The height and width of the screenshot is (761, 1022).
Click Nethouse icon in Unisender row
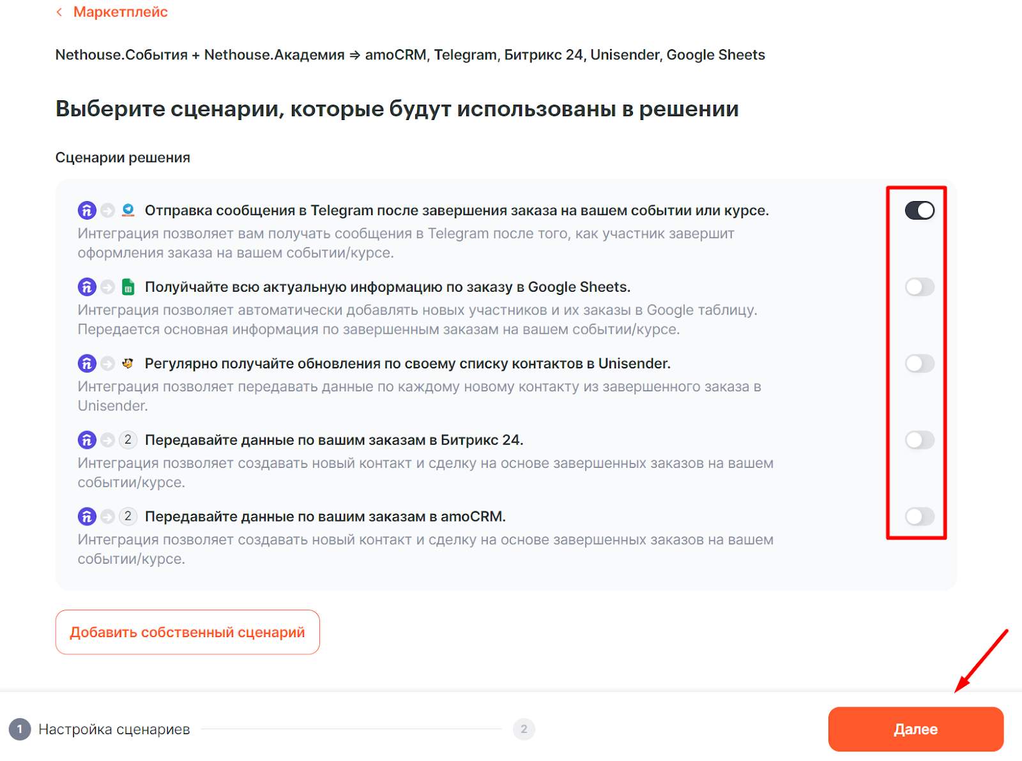(87, 363)
